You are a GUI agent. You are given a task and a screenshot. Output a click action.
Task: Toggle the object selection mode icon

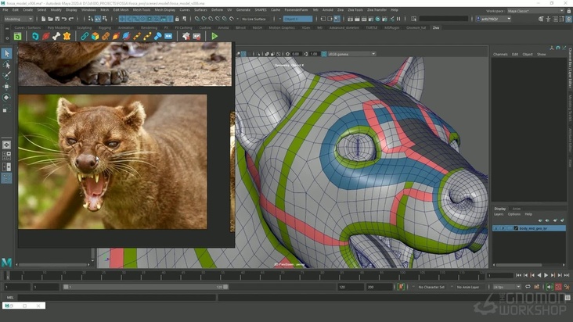[x=98, y=19]
